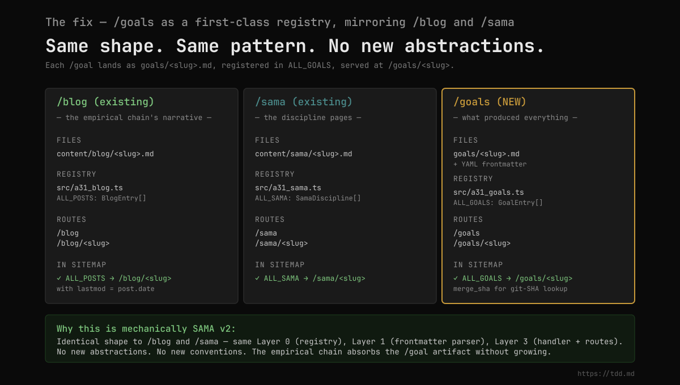Viewport: 680px width, 385px height.
Task: Click ALL_SAMA: SamaDiscipline[] type line
Action: [308, 198]
